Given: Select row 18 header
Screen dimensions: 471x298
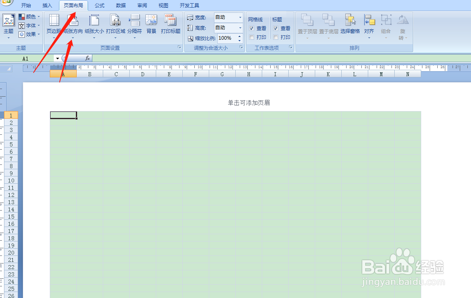Looking at the screenshot, I should click(x=11, y=238).
